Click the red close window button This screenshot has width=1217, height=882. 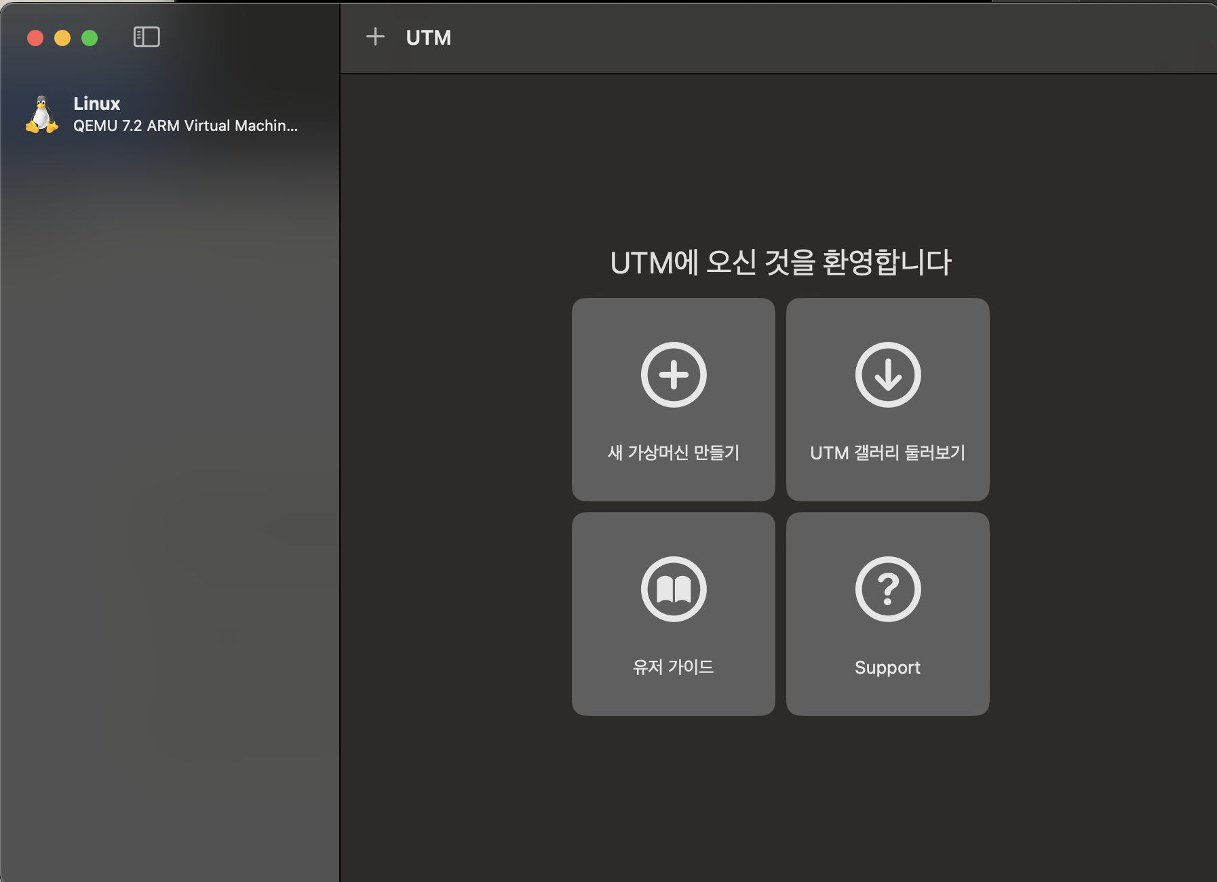pyautogui.click(x=35, y=38)
